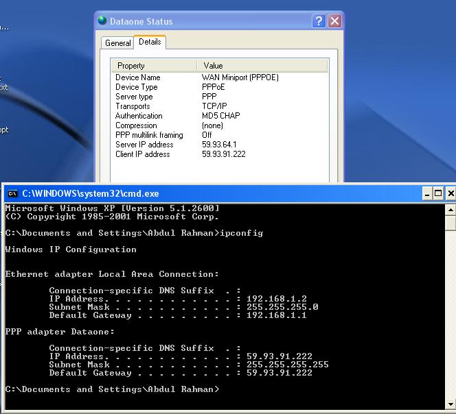Switch to the General tab

point(117,43)
